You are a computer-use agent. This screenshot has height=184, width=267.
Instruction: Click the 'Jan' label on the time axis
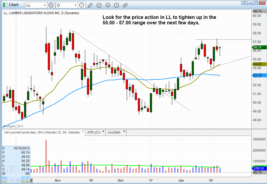coord(181,180)
